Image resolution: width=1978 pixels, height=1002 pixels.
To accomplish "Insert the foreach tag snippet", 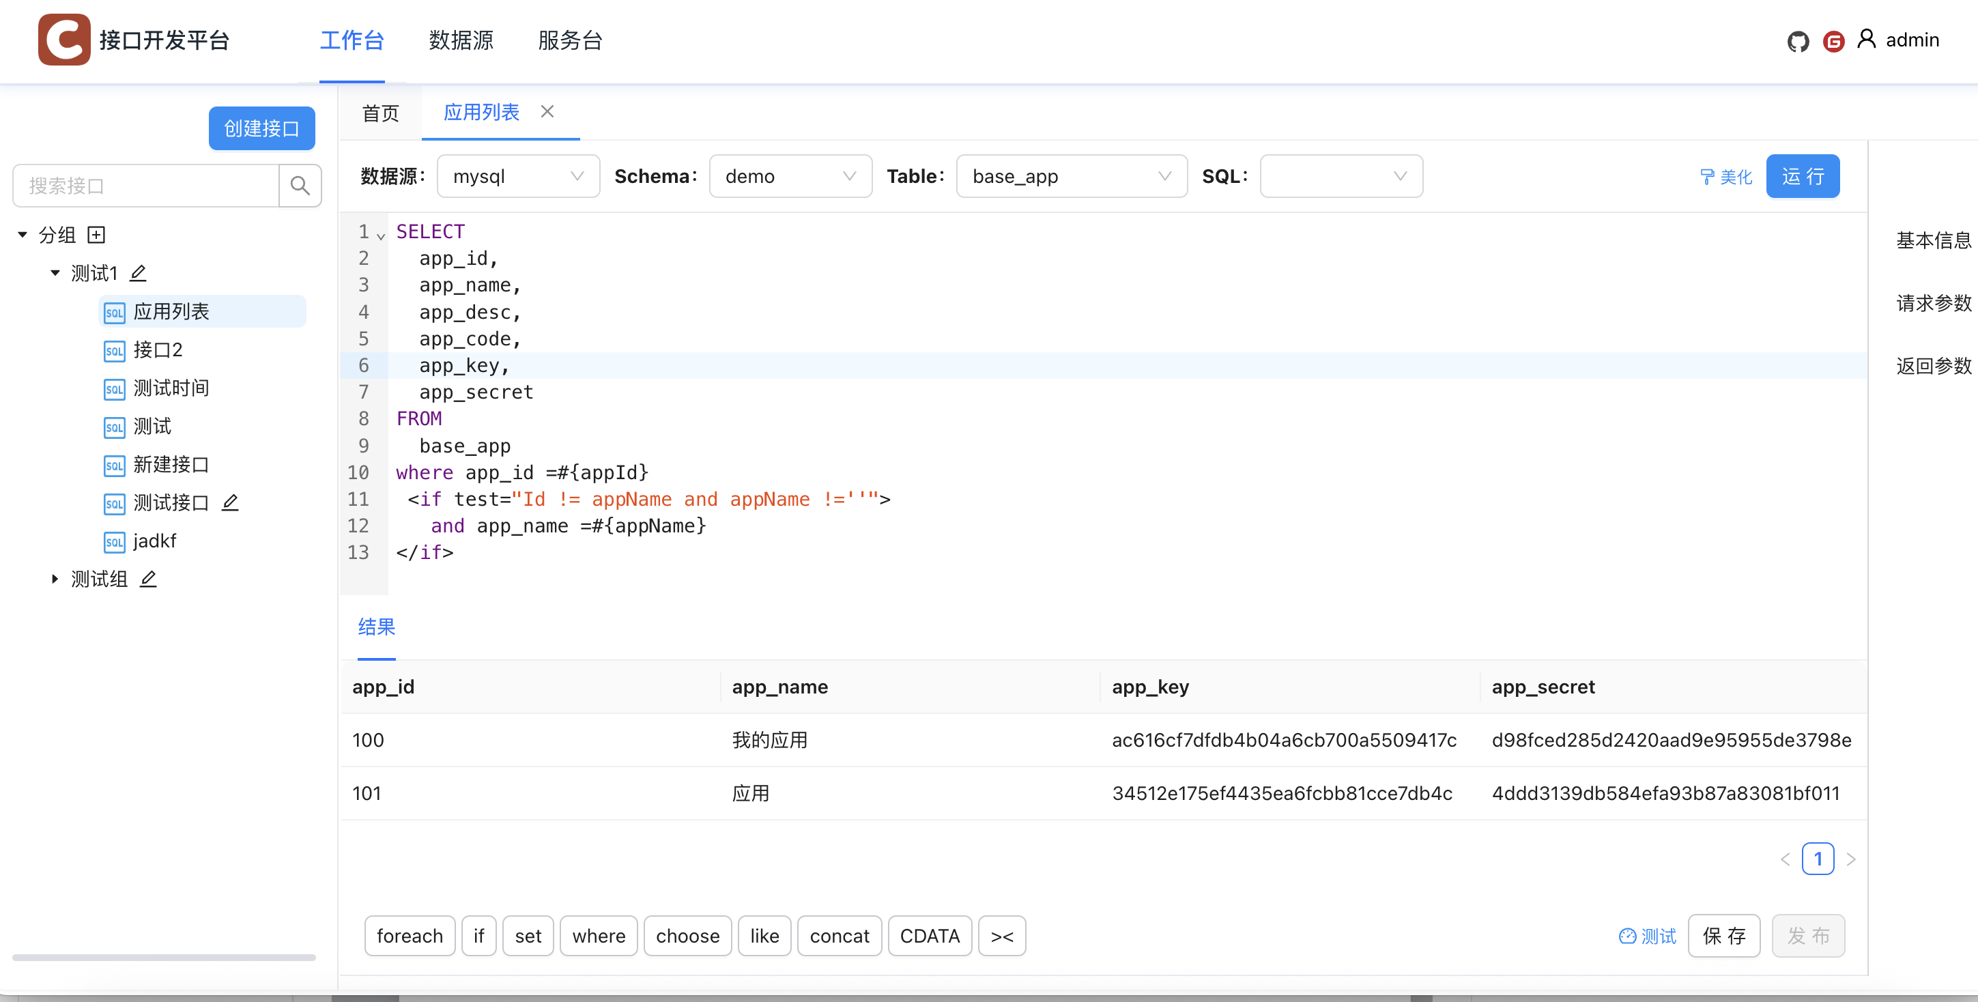I will (x=410, y=936).
